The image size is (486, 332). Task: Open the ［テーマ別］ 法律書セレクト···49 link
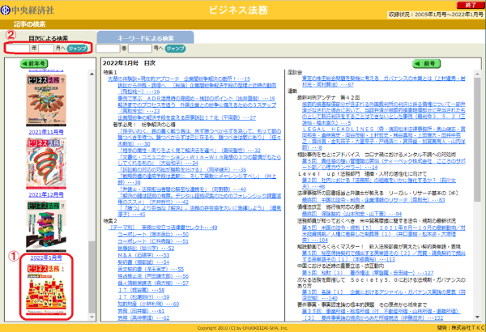pyautogui.click(x=163, y=228)
